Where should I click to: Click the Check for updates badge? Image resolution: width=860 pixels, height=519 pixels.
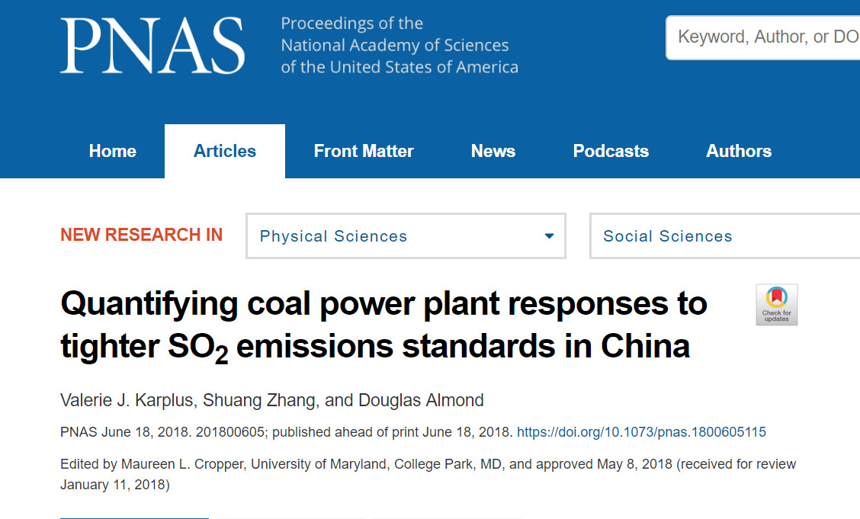coord(777,305)
